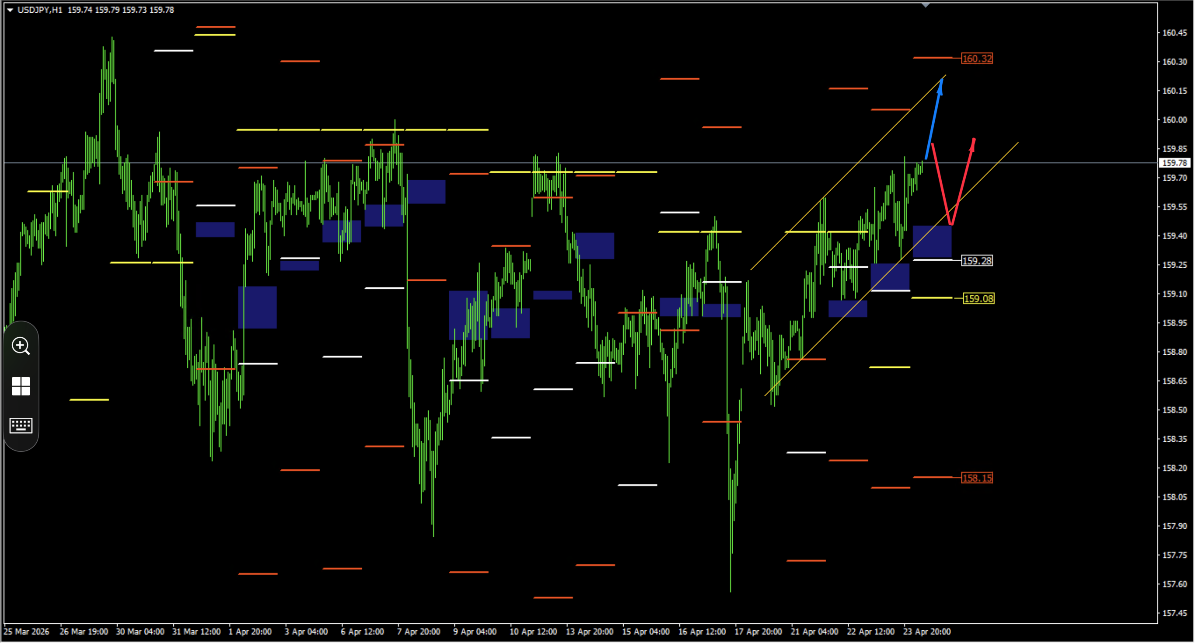Screen dimensions: 1195x643
Task: Click the magnifier zoom-in icon
Action: (x=21, y=346)
